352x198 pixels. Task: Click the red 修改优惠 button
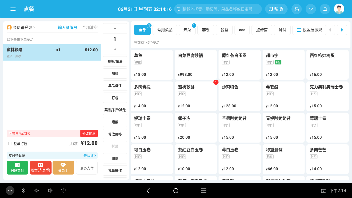click(89, 133)
